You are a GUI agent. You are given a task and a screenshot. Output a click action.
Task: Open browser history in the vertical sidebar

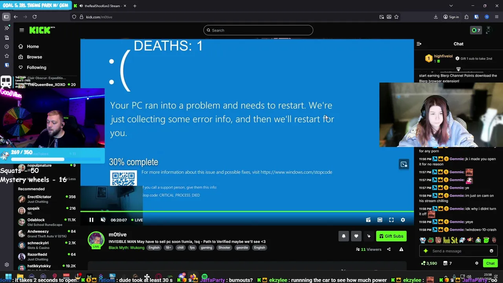[x=7, y=47]
